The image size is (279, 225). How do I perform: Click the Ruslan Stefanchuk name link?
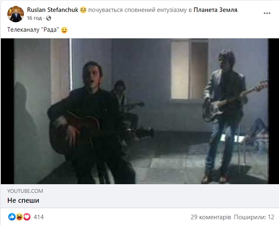(x=52, y=10)
